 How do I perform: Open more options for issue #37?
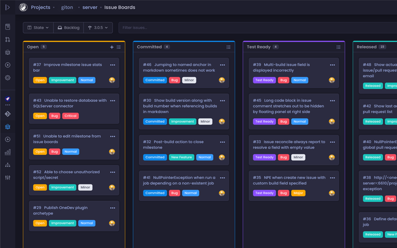[x=113, y=65]
